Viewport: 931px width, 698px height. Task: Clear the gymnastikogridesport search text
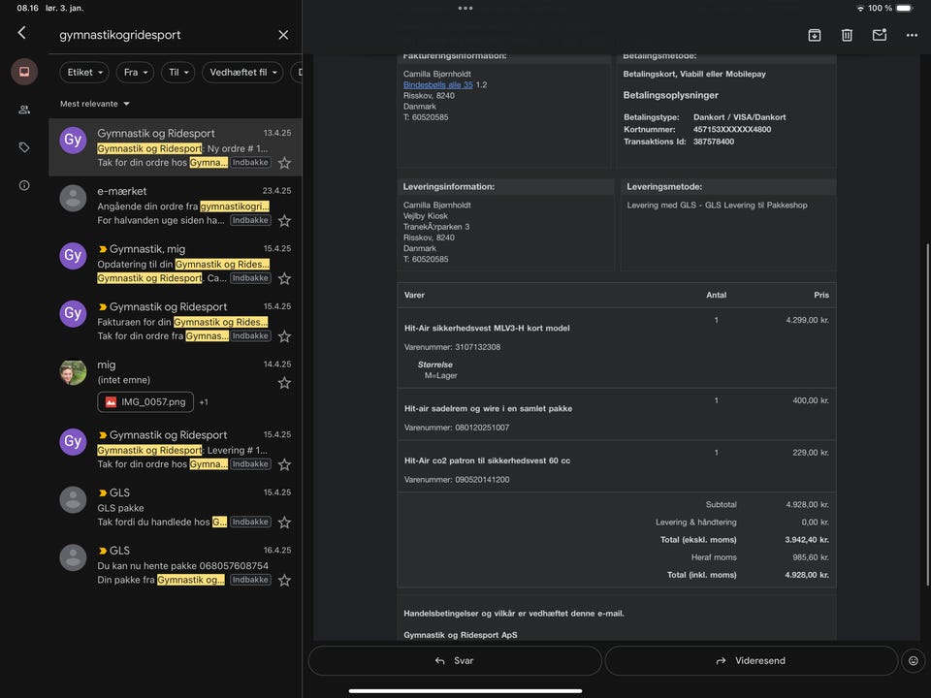(x=283, y=35)
